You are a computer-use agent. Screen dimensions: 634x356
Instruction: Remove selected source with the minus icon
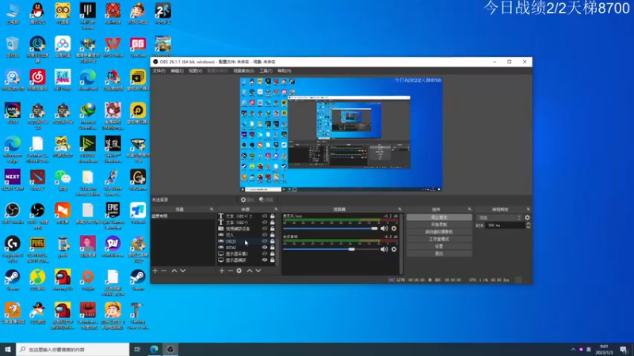coord(230,271)
